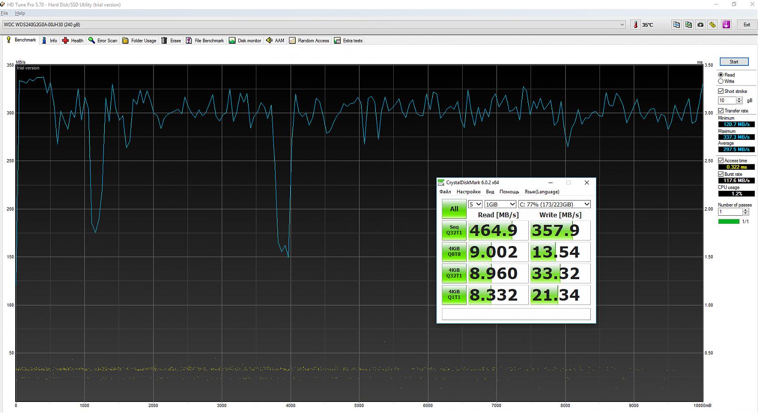The height and width of the screenshot is (413, 758).
Task: Click the green All button in CrystalDiskMark
Action: click(454, 209)
